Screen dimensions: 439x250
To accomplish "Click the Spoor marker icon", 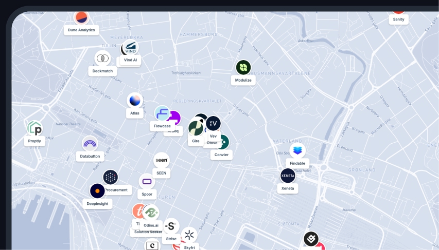I will pyautogui.click(x=147, y=181).
